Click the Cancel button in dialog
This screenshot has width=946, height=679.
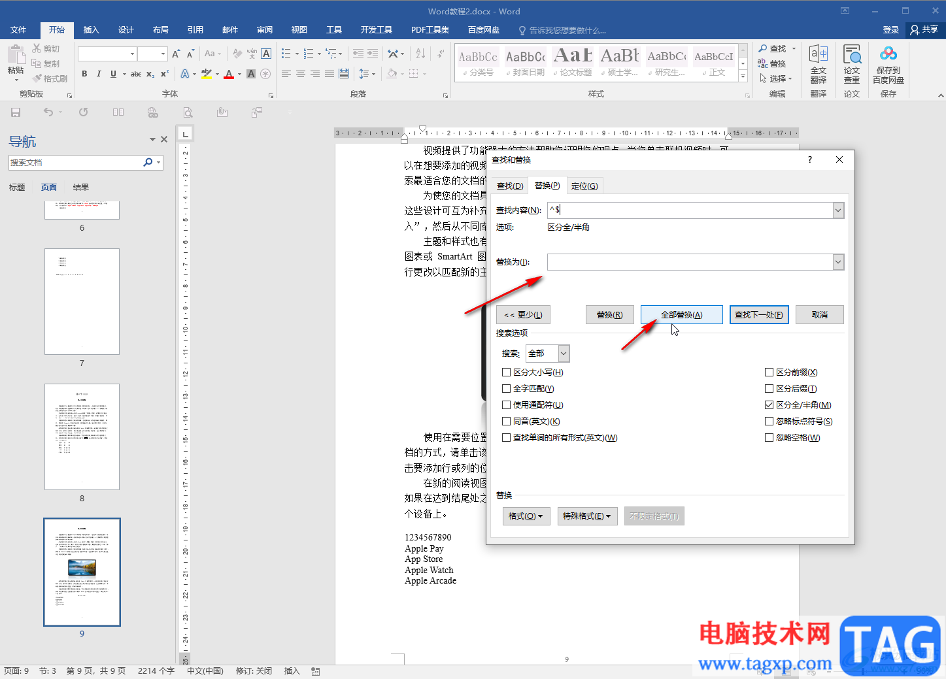[820, 315]
